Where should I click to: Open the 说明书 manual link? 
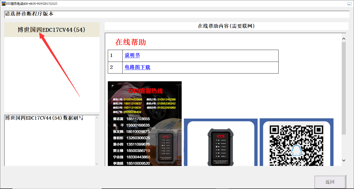[132, 55]
